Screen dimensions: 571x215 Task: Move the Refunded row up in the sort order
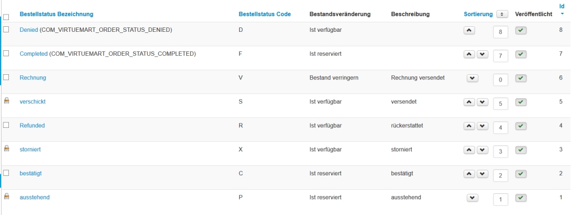[x=469, y=126]
